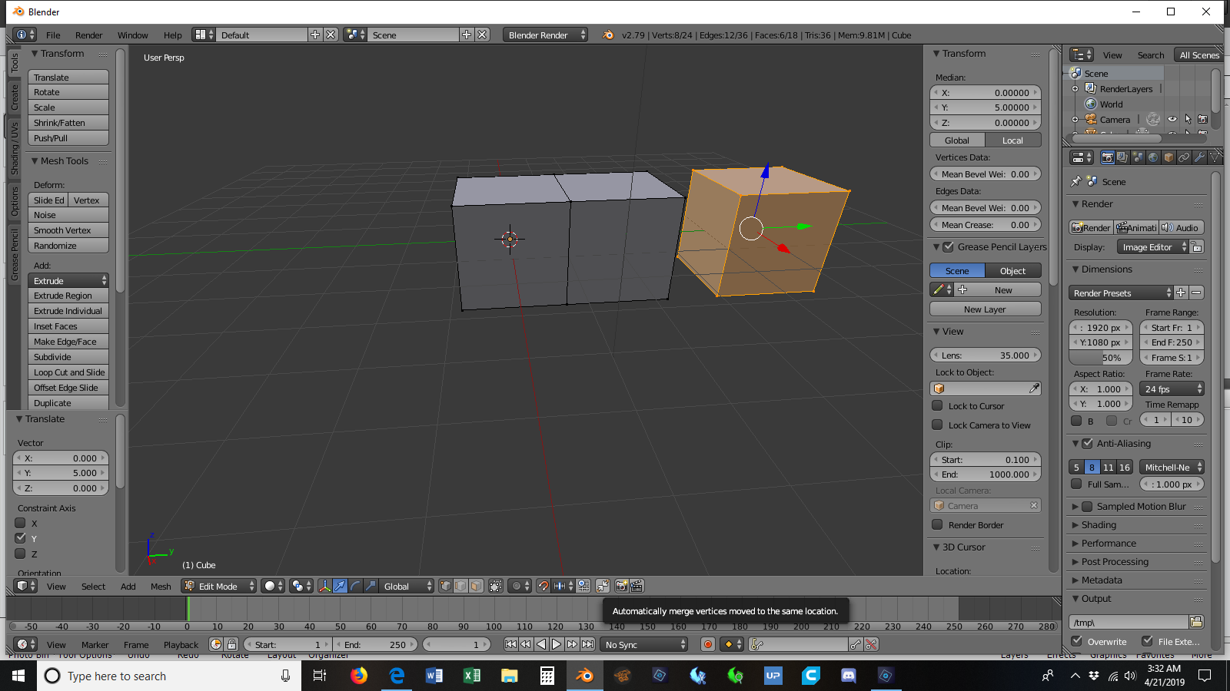Screen dimensions: 1230x691
Task: Open the Constraints chain-link tab icon
Action: [x=1184, y=157]
